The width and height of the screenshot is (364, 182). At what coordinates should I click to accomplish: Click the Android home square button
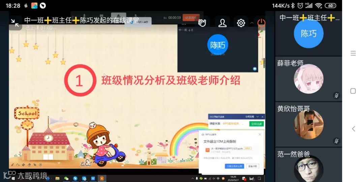coord(353,91)
